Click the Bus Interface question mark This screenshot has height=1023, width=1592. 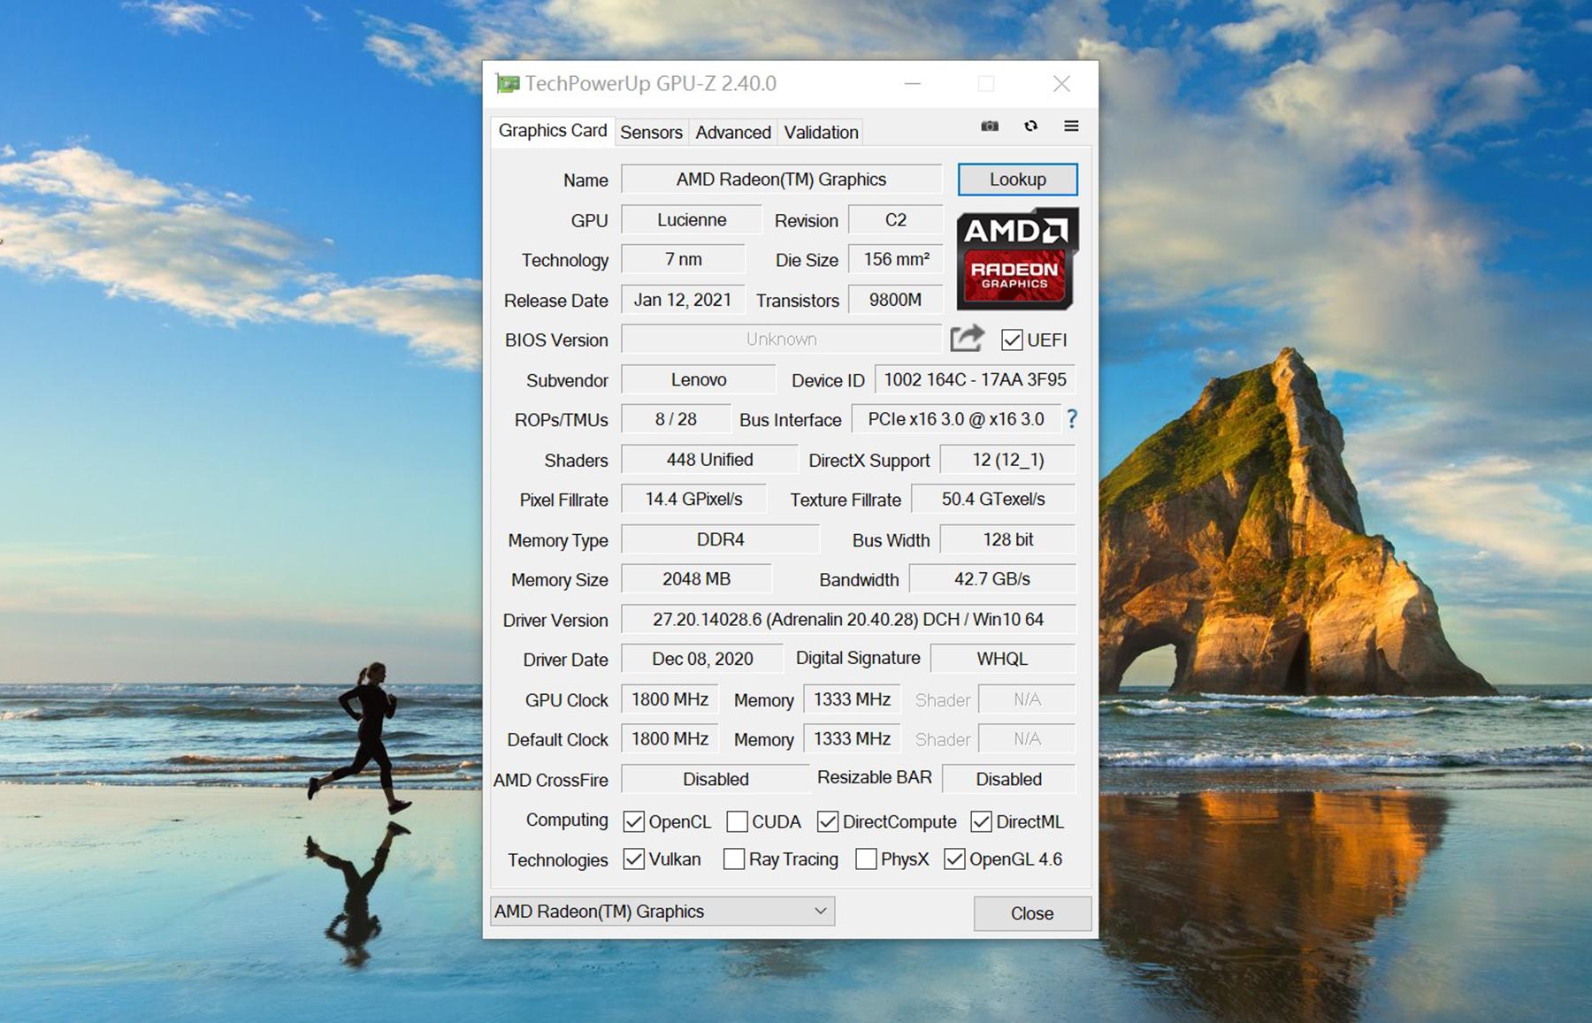pyautogui.click(x=1072, y=419)
